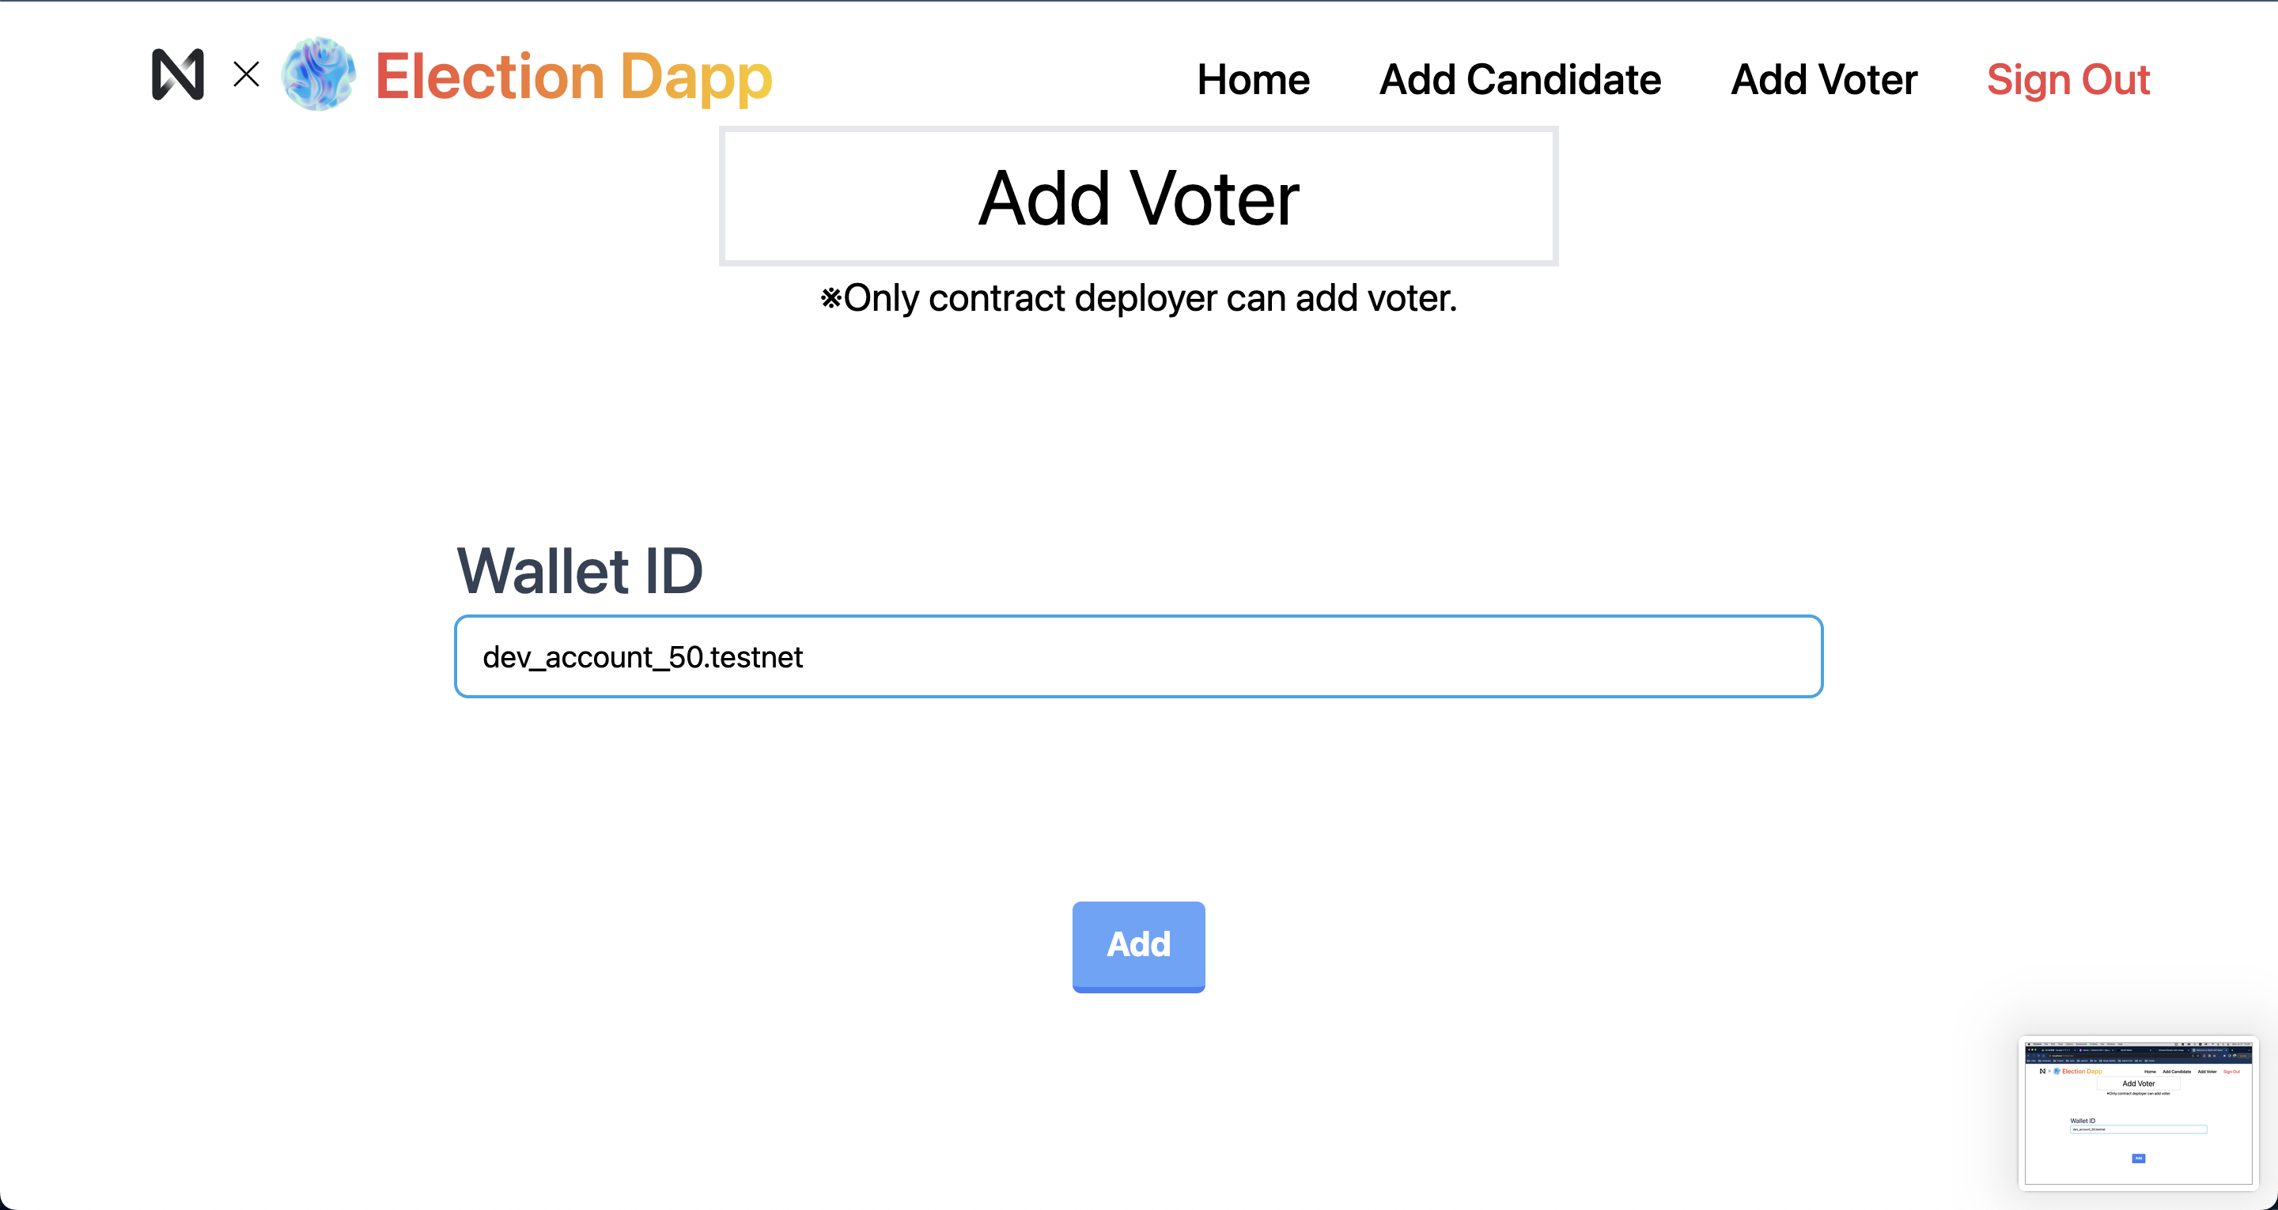Click the blue Add button

click(1138, 947)
